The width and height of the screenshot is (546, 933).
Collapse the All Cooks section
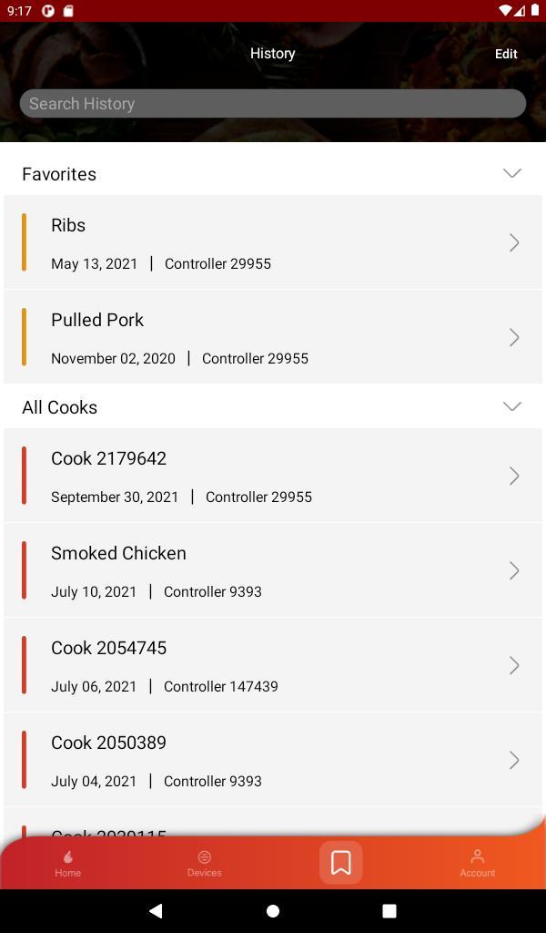[x=511, y=406]
